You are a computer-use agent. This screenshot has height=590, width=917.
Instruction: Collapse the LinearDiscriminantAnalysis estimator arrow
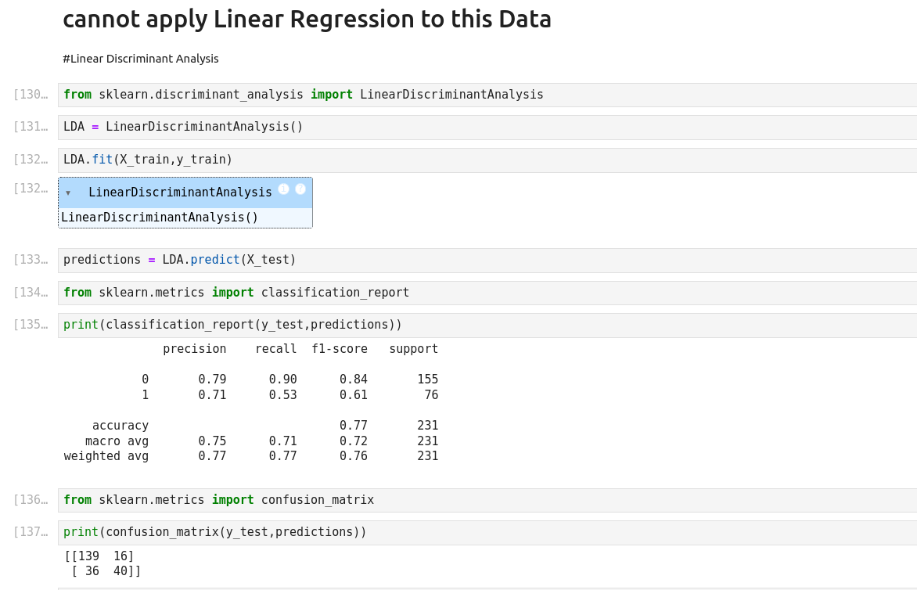click(x=68, y=192)
